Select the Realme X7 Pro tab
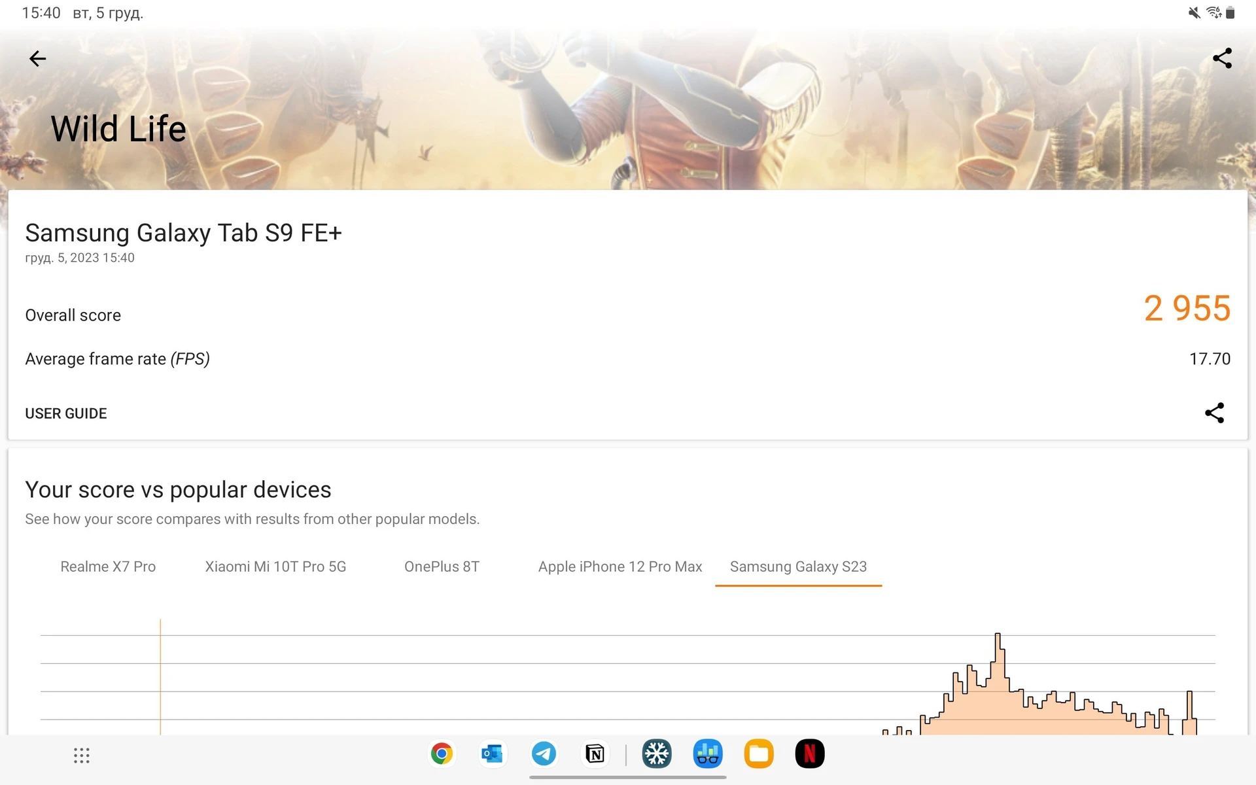Screen dimensions: 1256x785 (x=108, y=567)
